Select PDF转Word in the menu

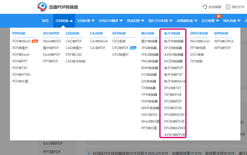[x=21, y=41]
